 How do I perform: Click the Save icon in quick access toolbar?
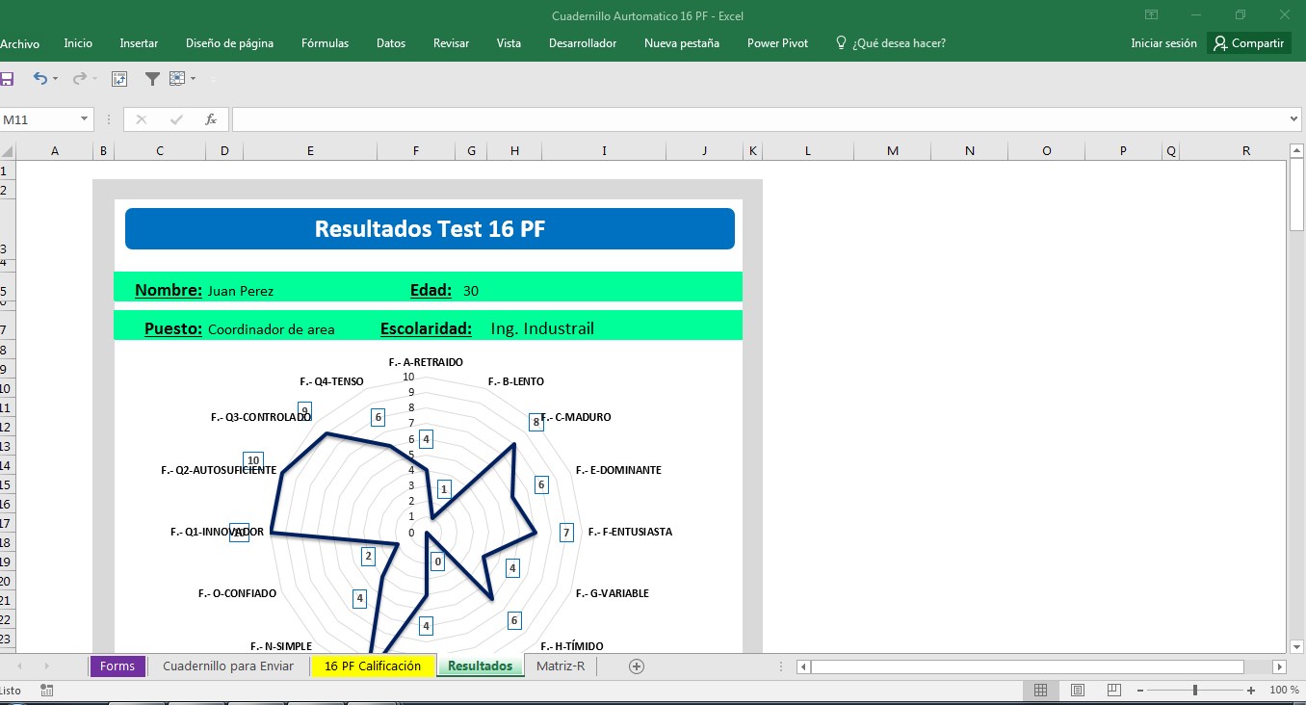click(x=6, y=79)
